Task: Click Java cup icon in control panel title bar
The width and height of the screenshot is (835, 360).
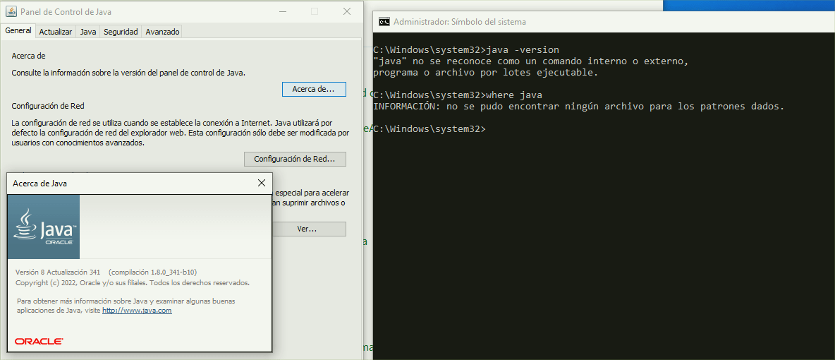Action: 10,11
